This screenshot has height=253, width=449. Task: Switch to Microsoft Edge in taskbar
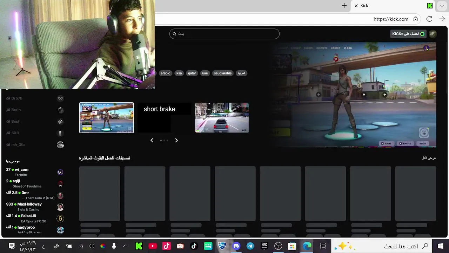[x=307, y=246]
